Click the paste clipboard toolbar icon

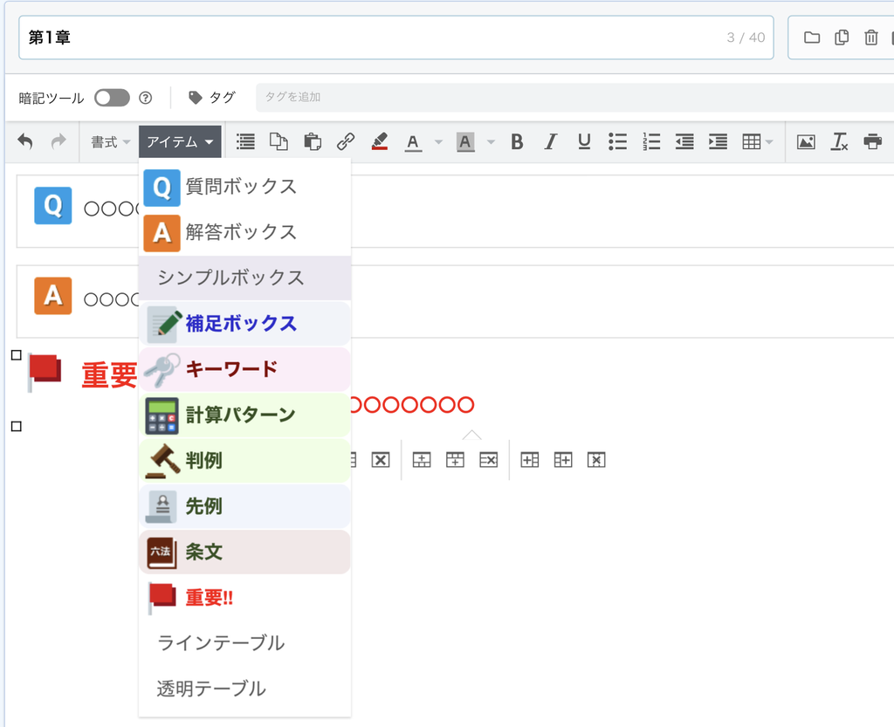point(313,141)
